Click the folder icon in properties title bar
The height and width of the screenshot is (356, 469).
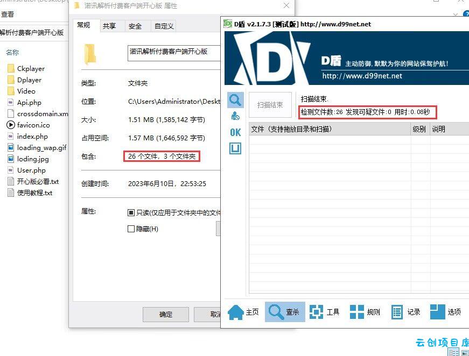pyautogui.click(x=77, y=5)
